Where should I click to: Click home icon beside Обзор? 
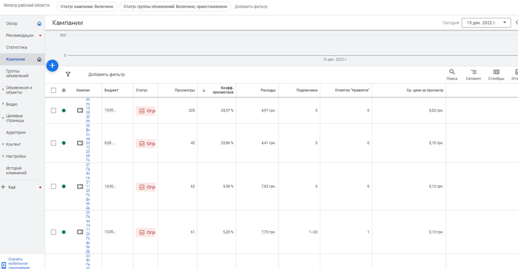click(39, 23)
